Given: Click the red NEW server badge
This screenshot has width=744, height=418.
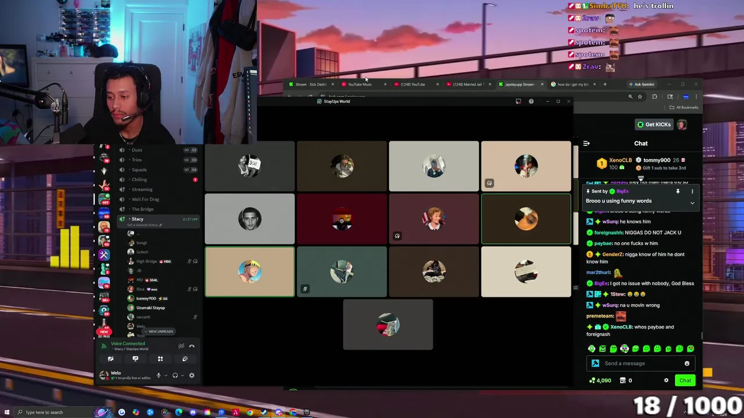Looking at the screenshot, I should pyautogui.click(x=103, y=331).
